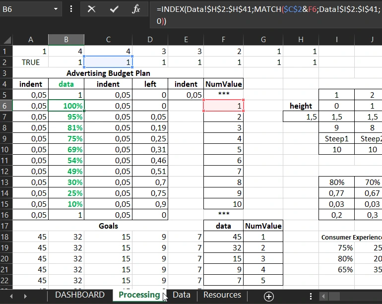The height and width of the screenshot is (304, 382).
Task: Select column C header
Action: [108, 40]
